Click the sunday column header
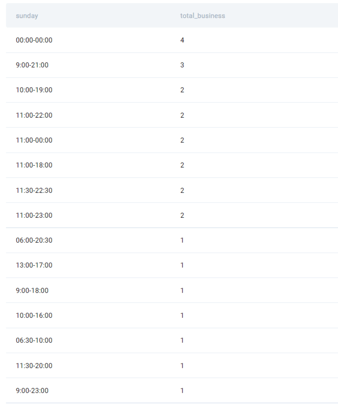 [27, 16]
